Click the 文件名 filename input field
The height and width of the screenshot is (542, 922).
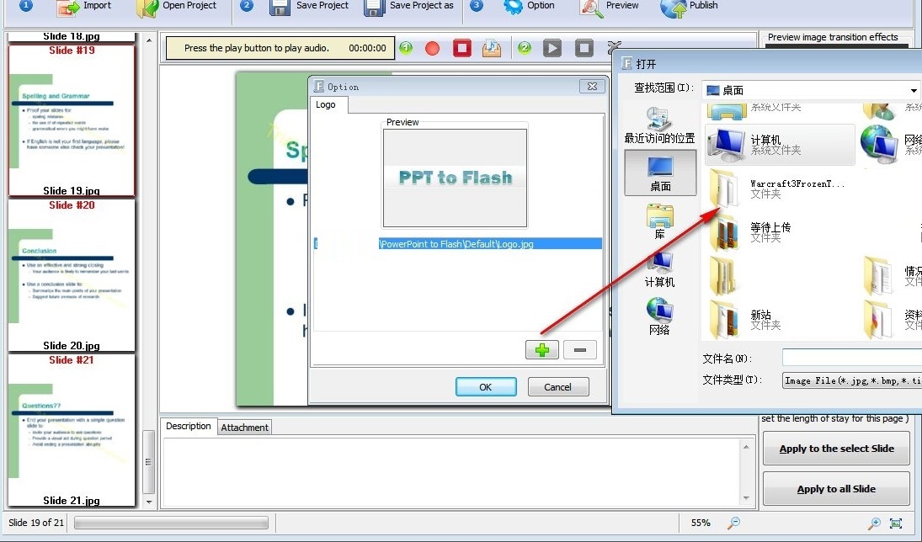852,357
